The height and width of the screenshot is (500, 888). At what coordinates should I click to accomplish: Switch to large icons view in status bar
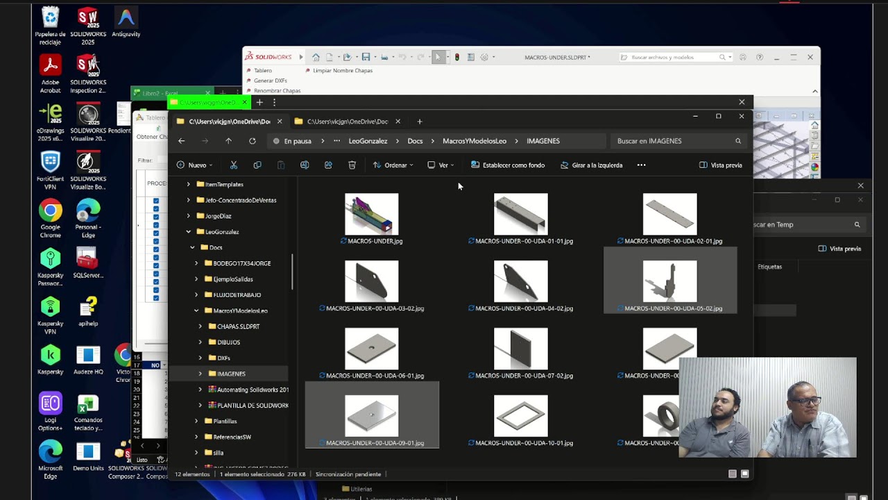point(745,474)
